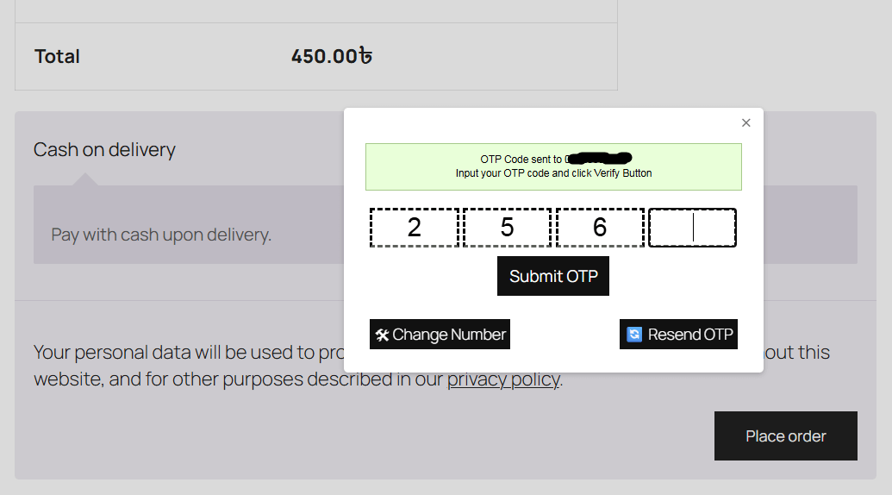Focus the first OTP box containing 2
892x495 pixels.
[x=415, y=228]
